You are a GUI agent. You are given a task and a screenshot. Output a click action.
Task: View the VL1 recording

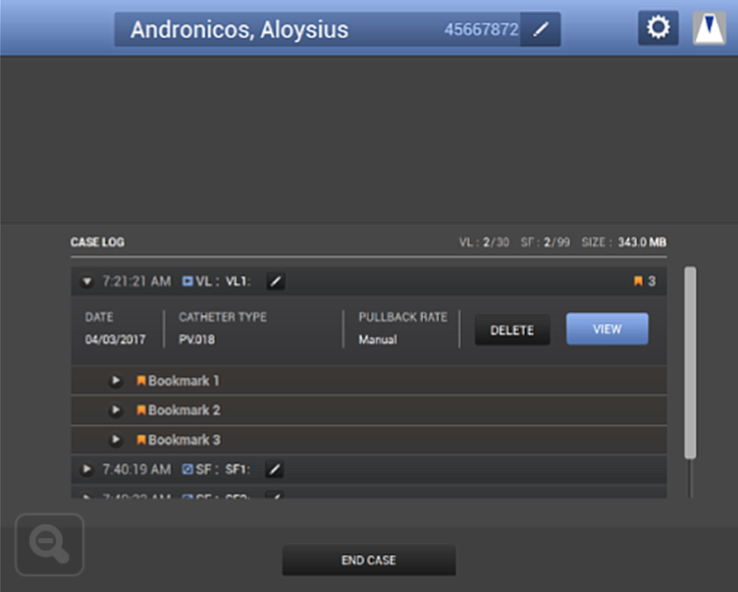point(607,329)
